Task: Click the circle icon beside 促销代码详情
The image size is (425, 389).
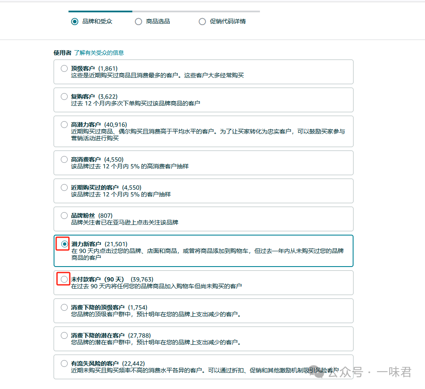Action: (202, 21)
